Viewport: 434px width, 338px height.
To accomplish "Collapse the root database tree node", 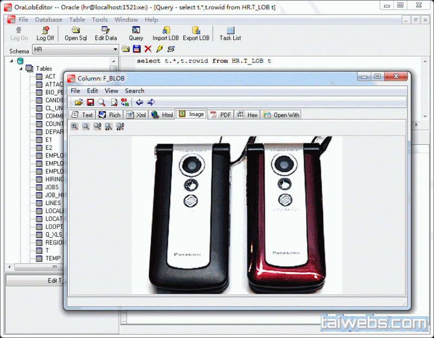I will 12,61.
